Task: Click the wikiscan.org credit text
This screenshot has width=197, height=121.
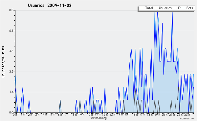Action: (98, 118)
